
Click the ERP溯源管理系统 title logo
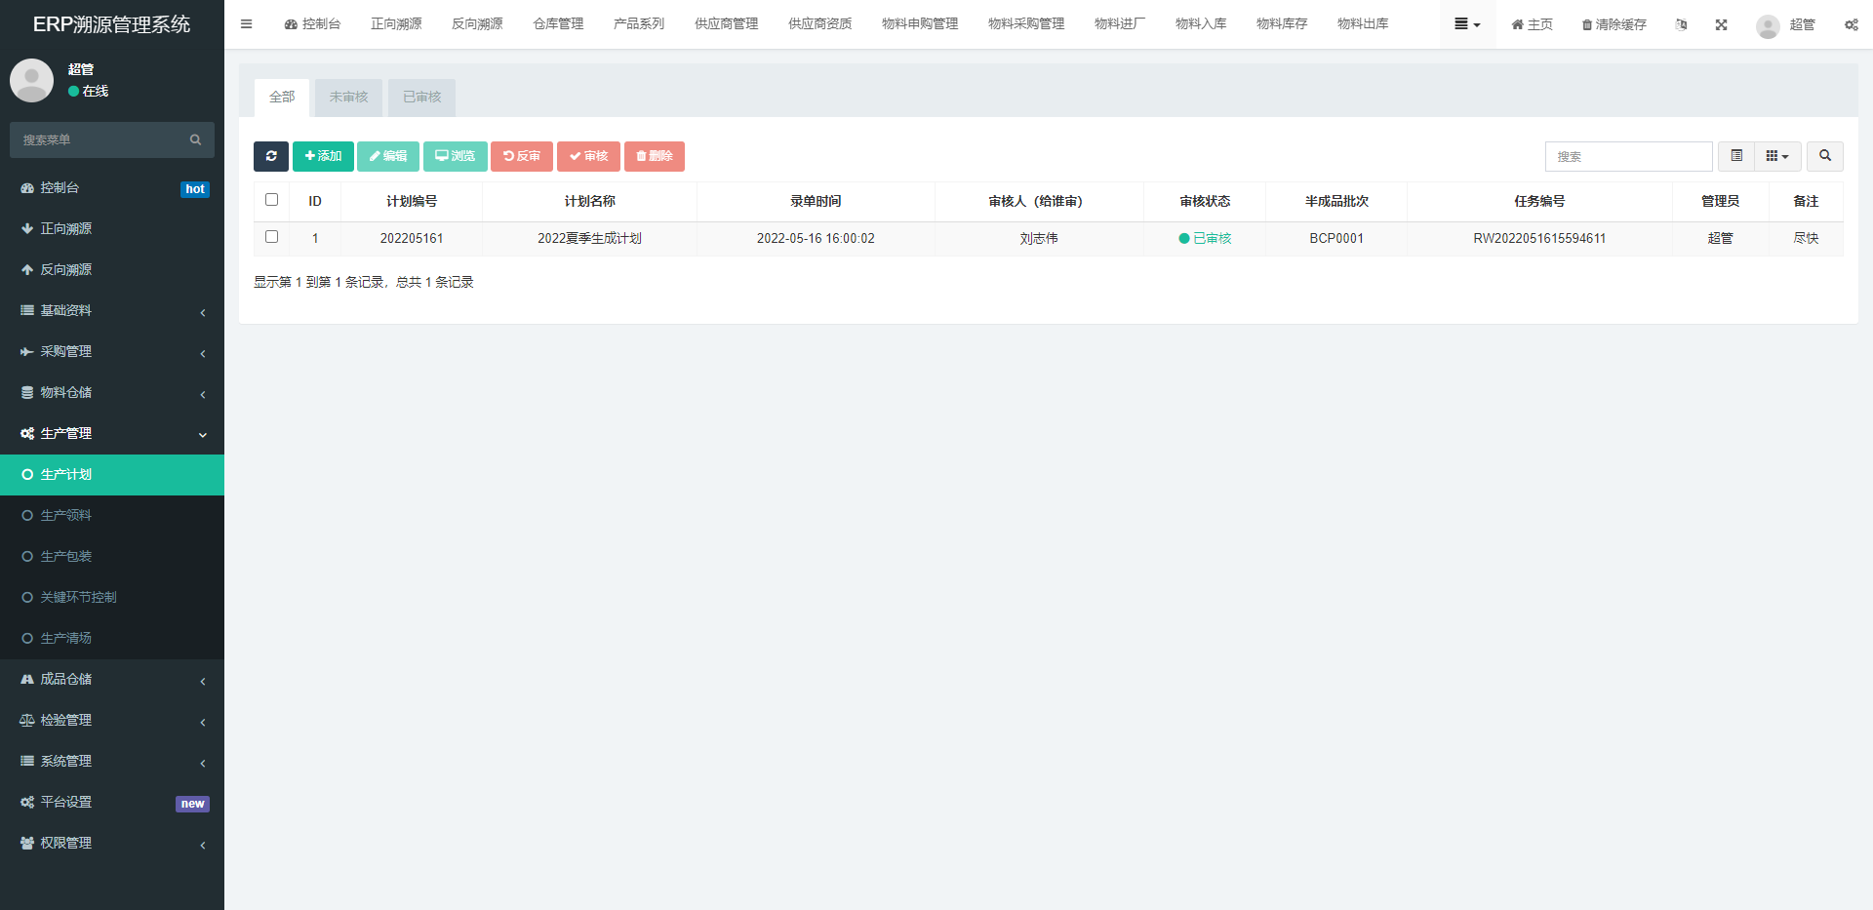click(x=112, y=24)
